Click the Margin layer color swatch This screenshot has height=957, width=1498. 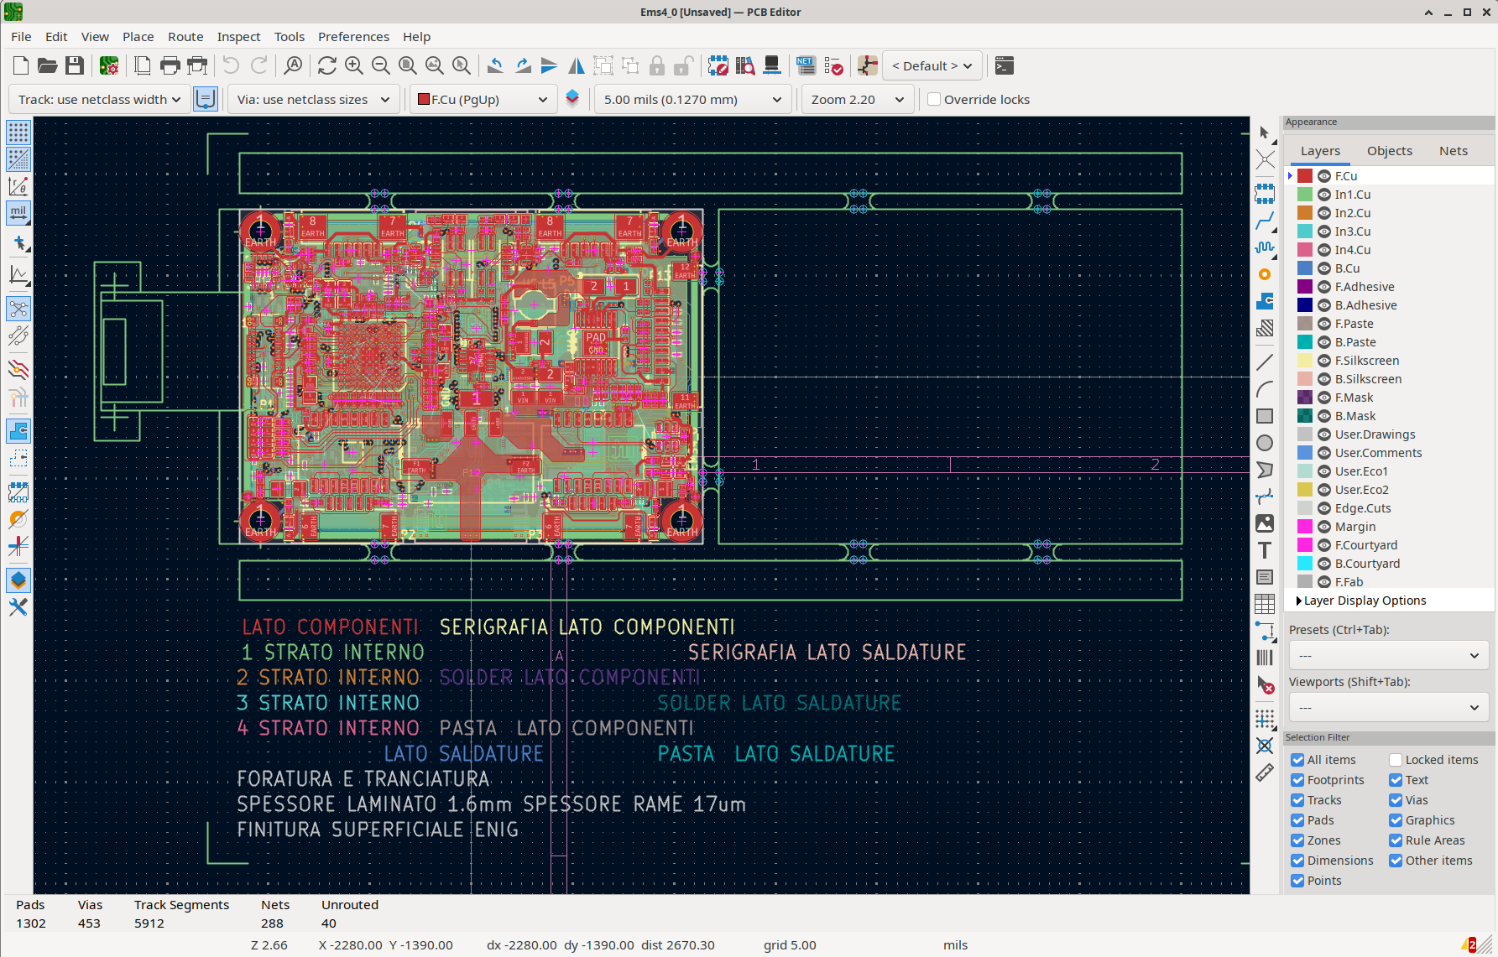coord(1304,526)
